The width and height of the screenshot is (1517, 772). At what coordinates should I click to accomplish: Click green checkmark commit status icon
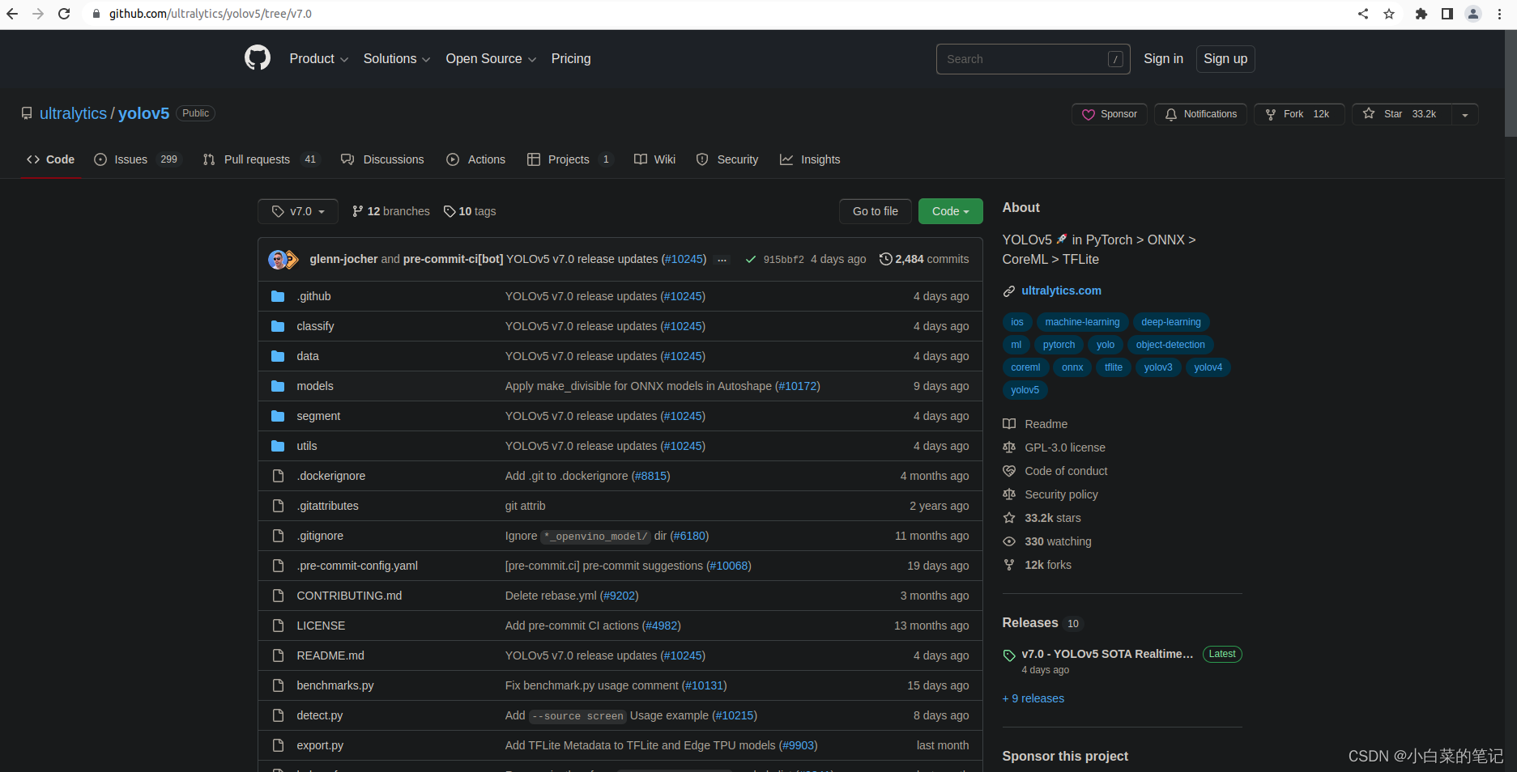coord(751,260)
